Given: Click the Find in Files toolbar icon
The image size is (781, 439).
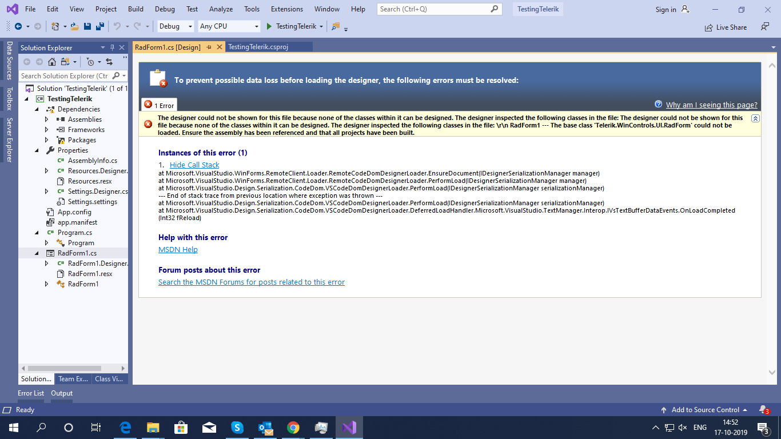Looking at the screenshot, I should point(336,26).
